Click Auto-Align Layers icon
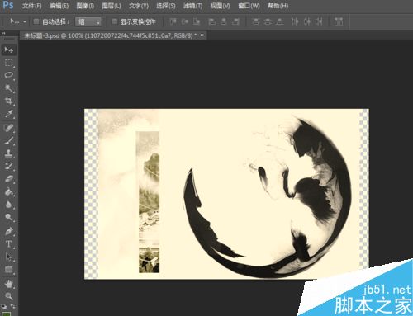 [x=339, y=21]
